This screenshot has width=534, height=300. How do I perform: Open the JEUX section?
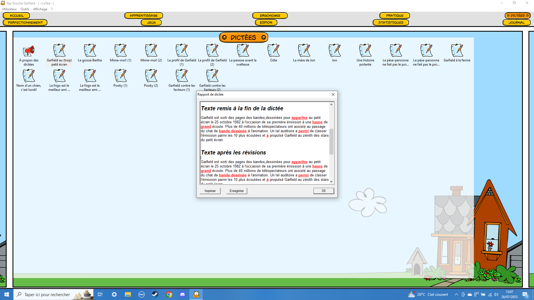tap(151, 22)
